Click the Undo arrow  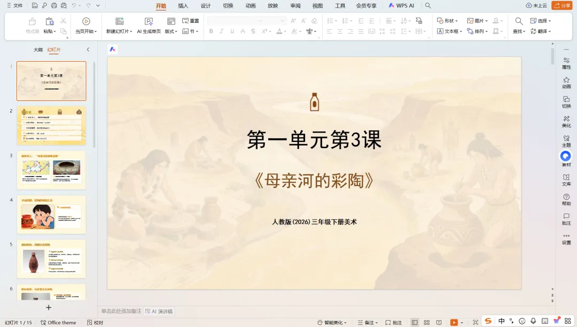coord(74,5)
